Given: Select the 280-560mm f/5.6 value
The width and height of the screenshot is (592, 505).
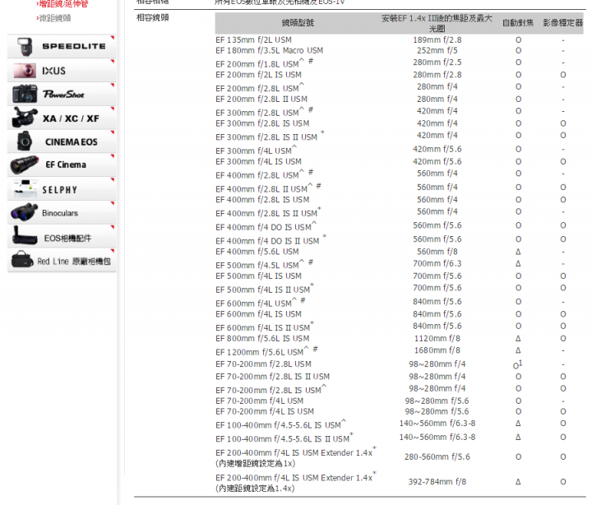Looking at the screenshot, I should coord(437,457).
